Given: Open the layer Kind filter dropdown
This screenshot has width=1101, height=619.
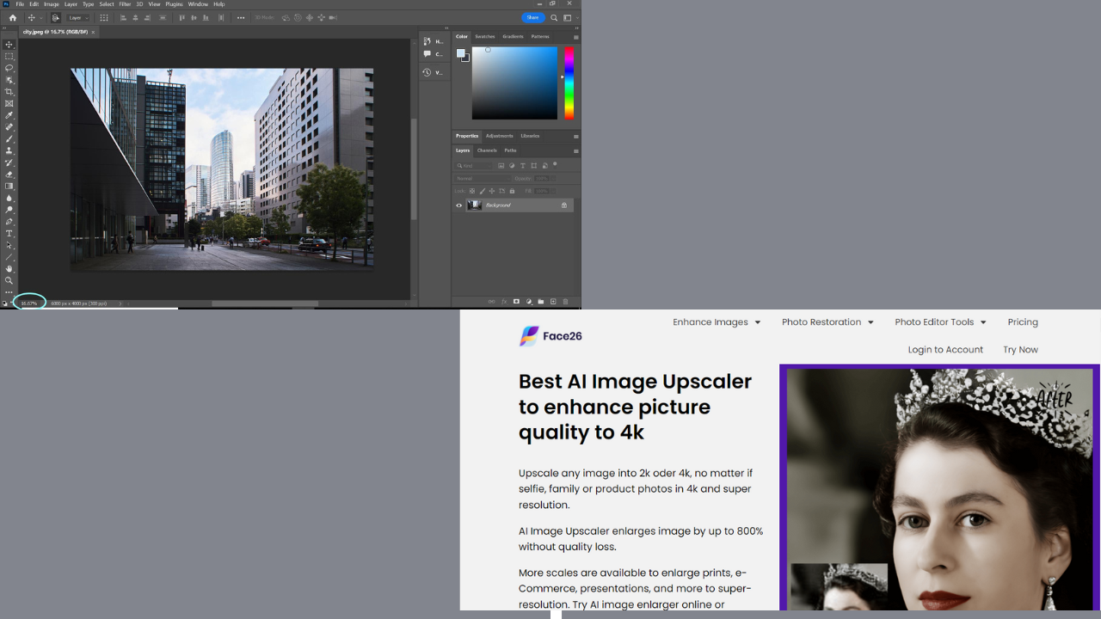Looking at the screenshot, I should point(474,165).
